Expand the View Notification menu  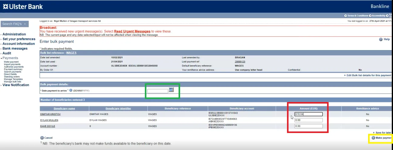coord(15,85)
